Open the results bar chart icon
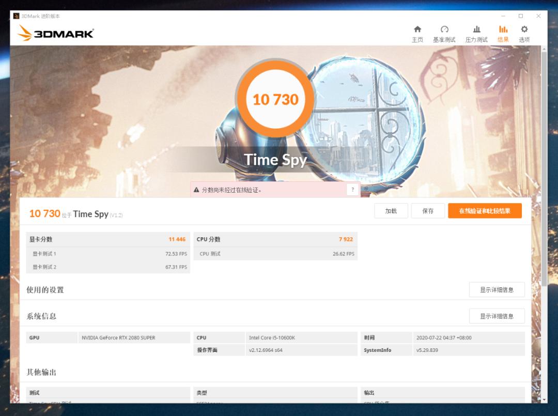Image resolution: width=558 pixels, height=416 pixels. [503, 29]
